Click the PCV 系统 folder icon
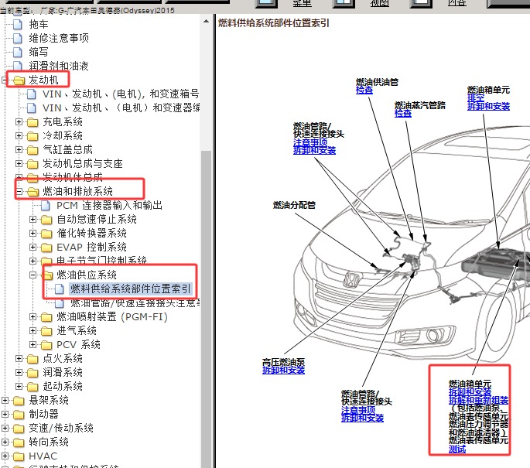The width and height of the screenshot is (530, 468). tap(46, 345)
